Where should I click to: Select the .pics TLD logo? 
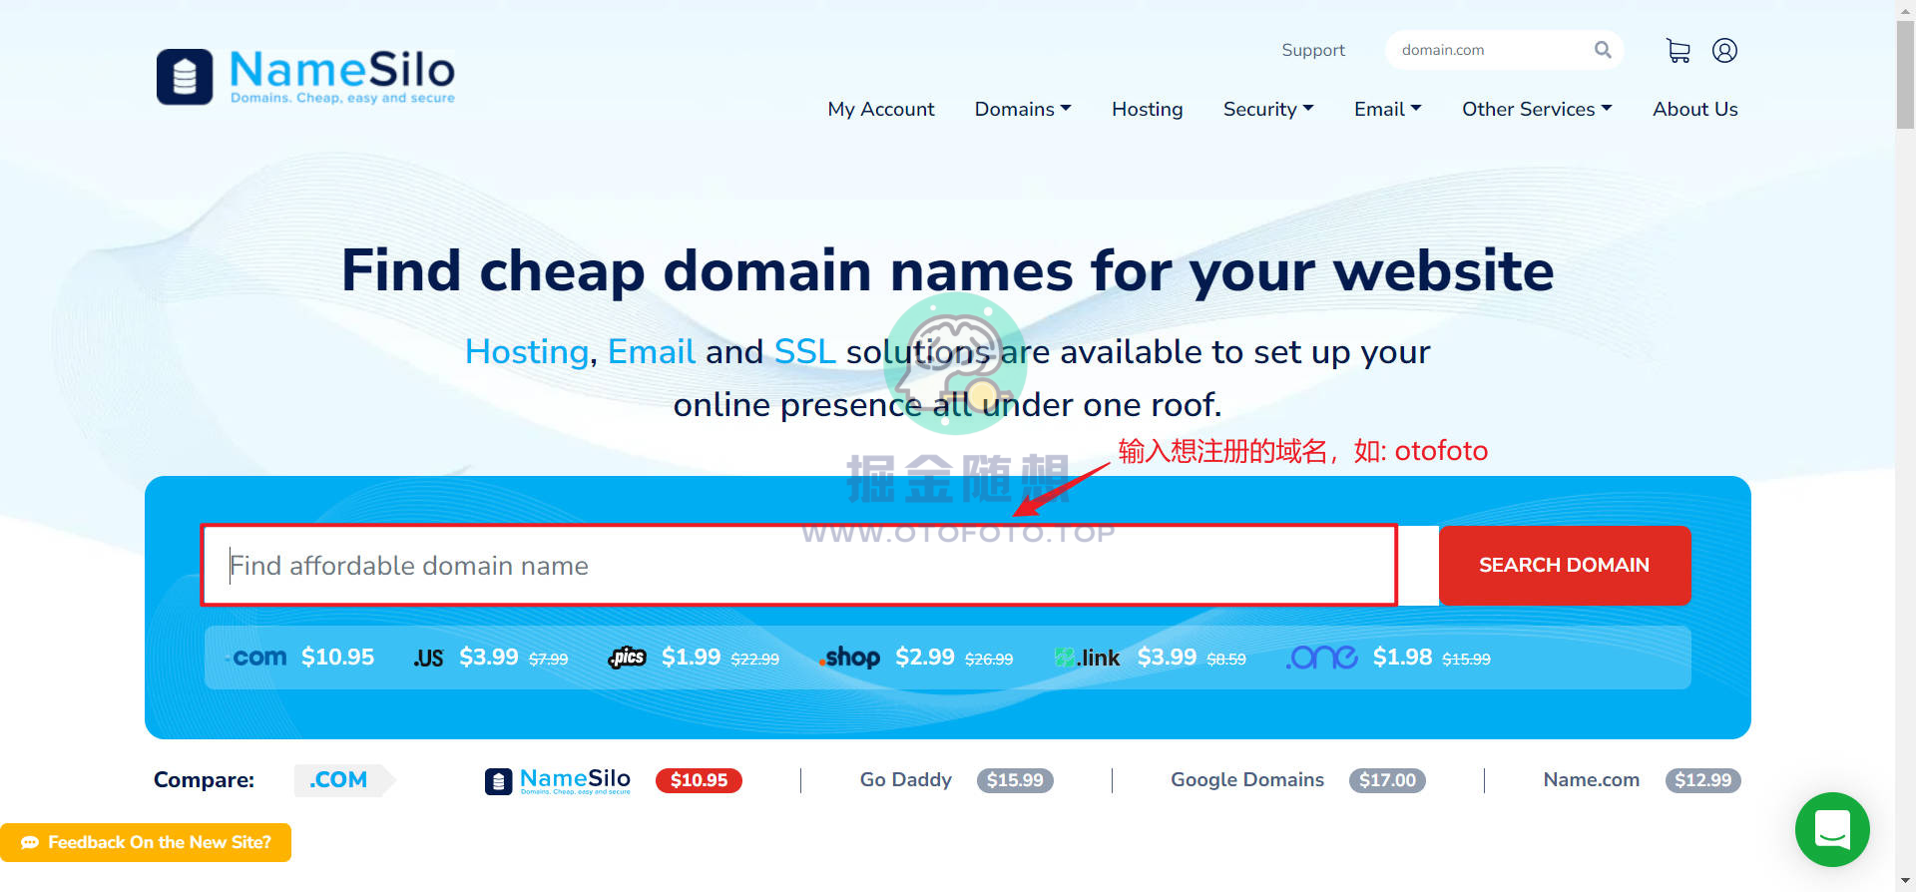tap(628, 658)
